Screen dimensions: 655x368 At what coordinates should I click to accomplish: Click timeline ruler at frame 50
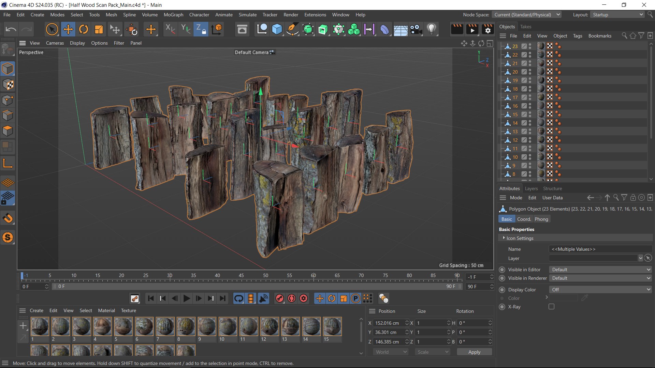coord(266,276)
